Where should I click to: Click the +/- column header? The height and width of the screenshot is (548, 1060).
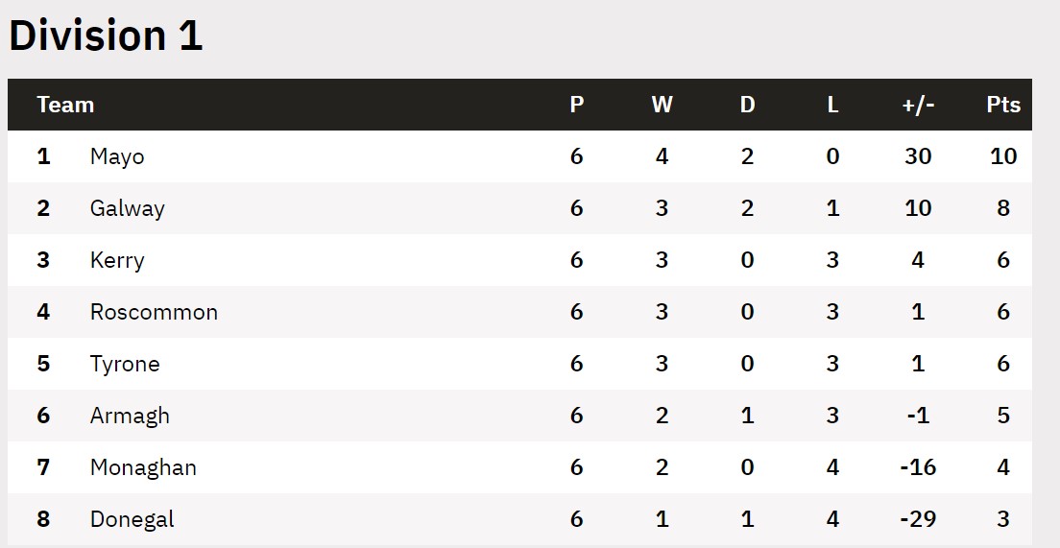pos(918,105)
